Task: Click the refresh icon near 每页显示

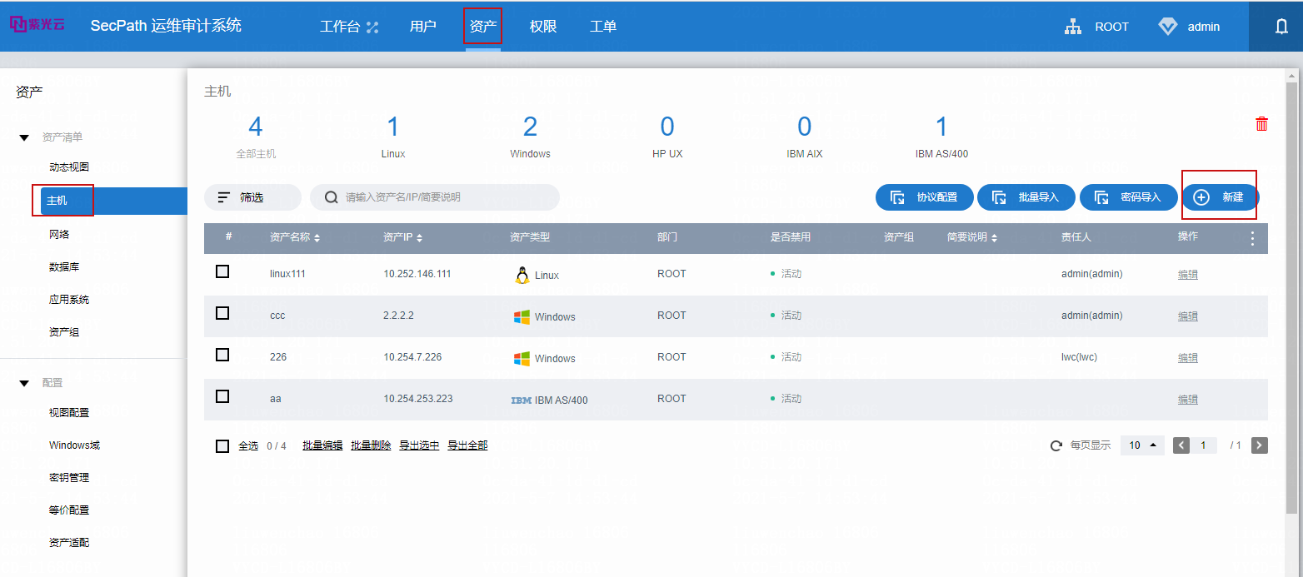Action: (x=1056, y=445)
